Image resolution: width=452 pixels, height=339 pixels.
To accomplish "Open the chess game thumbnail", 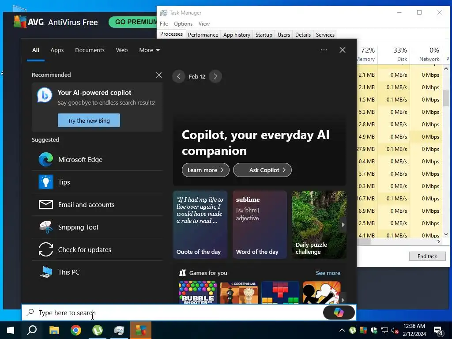I will (x=239, y=292).
